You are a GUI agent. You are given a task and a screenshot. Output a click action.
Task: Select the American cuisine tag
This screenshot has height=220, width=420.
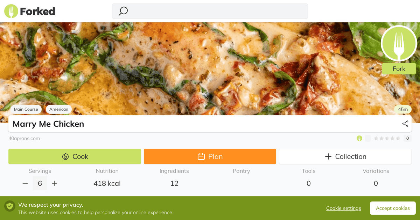coord(59,109)
